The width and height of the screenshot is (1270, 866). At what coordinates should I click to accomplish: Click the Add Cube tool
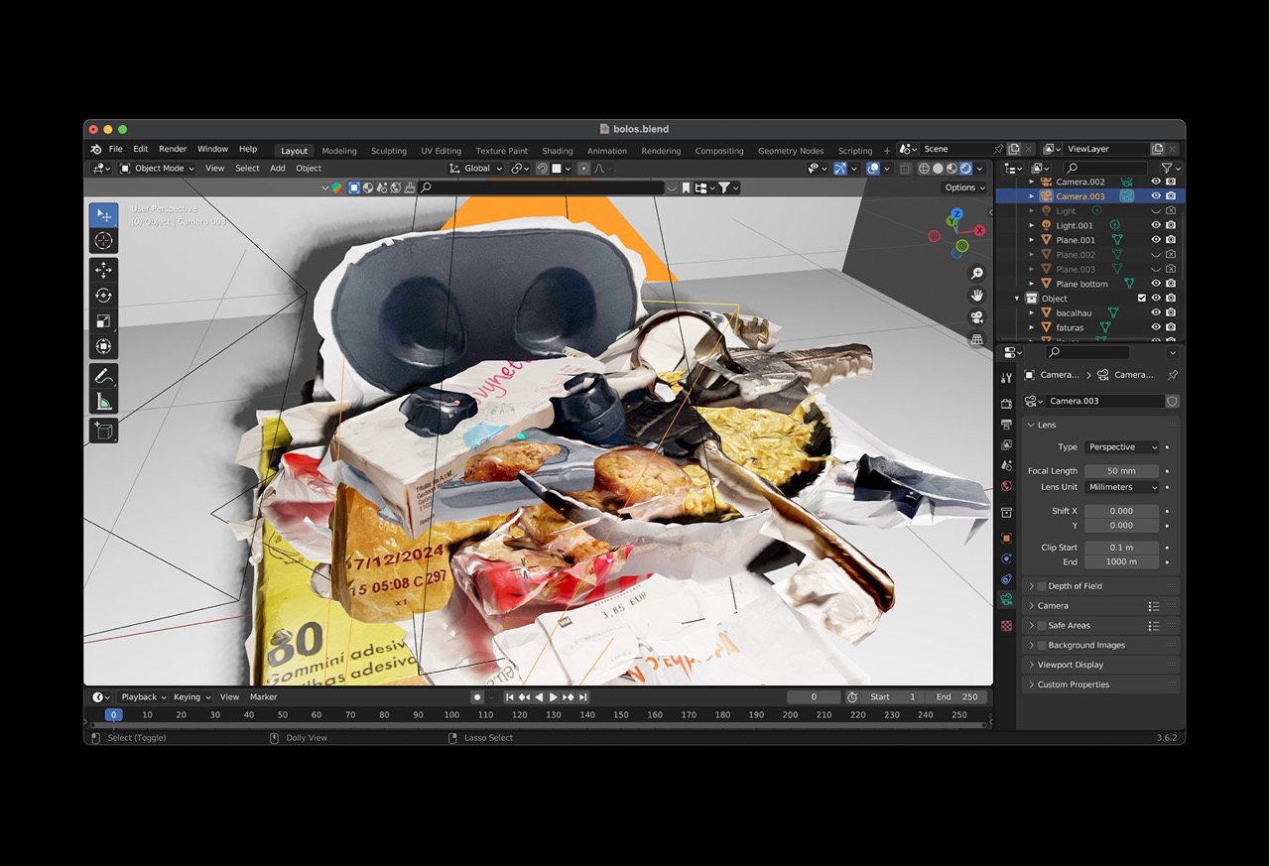pyautogui.click(x=103, y=431)
